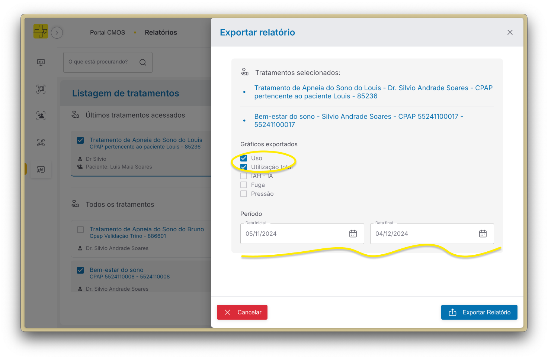Open the Bem-estar do sono treatment link

pos(358,120)
